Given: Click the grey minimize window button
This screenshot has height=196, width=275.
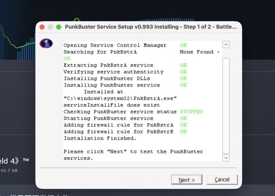Looking at the screenshot, I should [50, 27].
